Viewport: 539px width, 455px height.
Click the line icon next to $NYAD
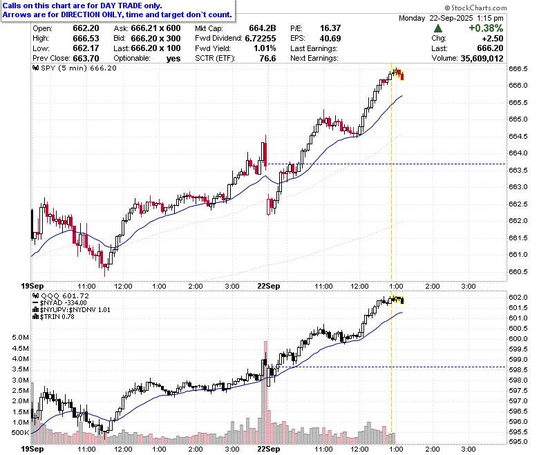[x=35, y=303]
